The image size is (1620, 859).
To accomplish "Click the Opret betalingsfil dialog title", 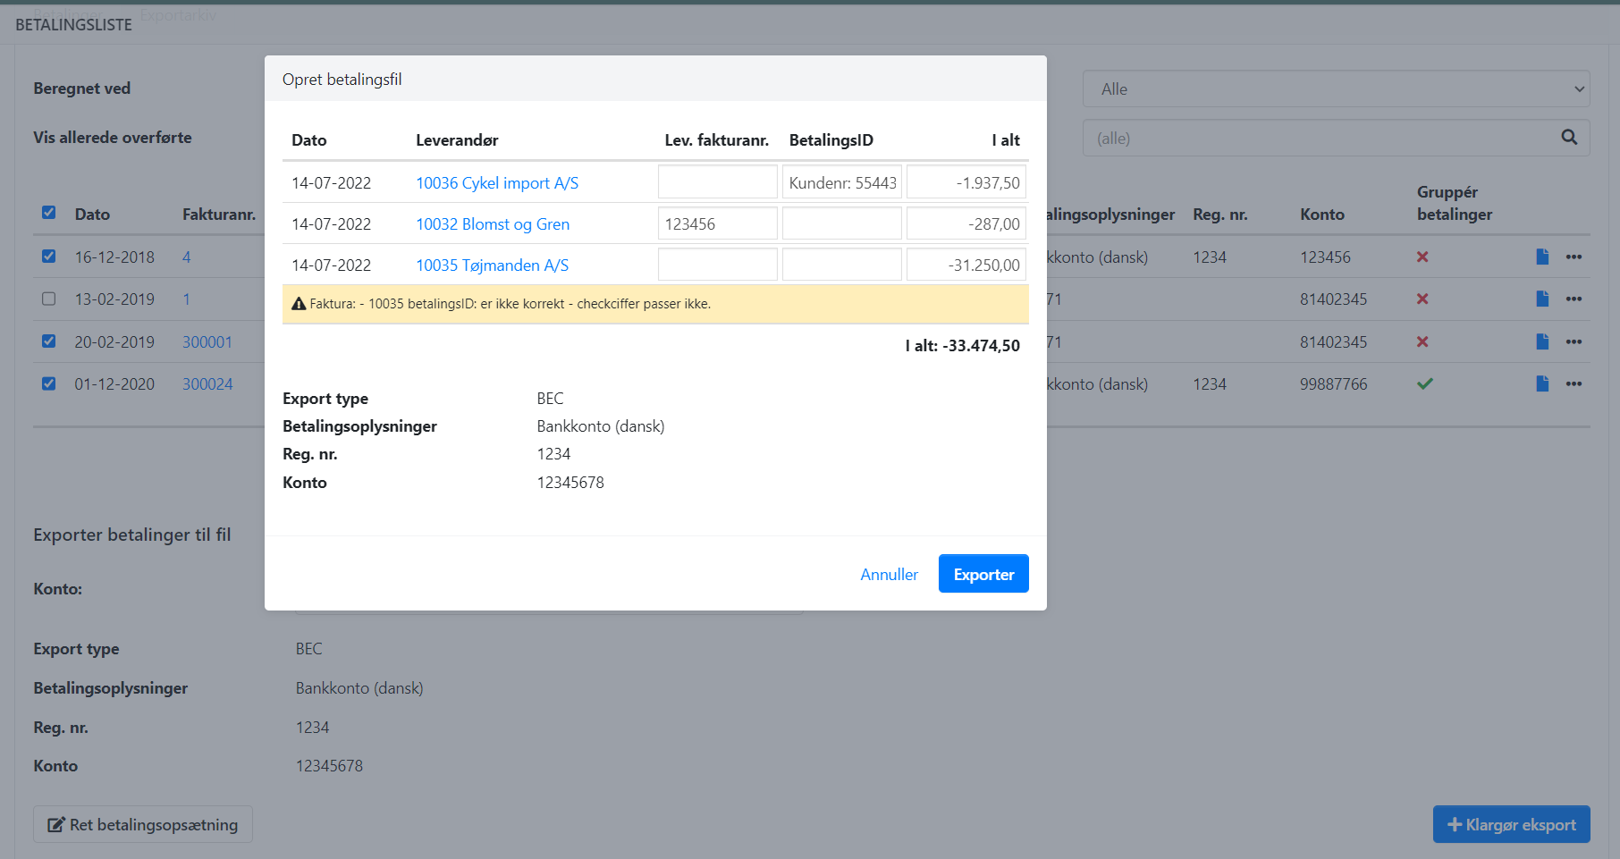I will pos(342,80).
